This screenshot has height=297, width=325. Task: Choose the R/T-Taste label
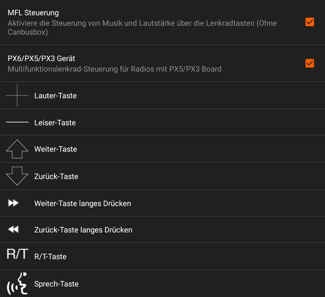pos(50,257)
